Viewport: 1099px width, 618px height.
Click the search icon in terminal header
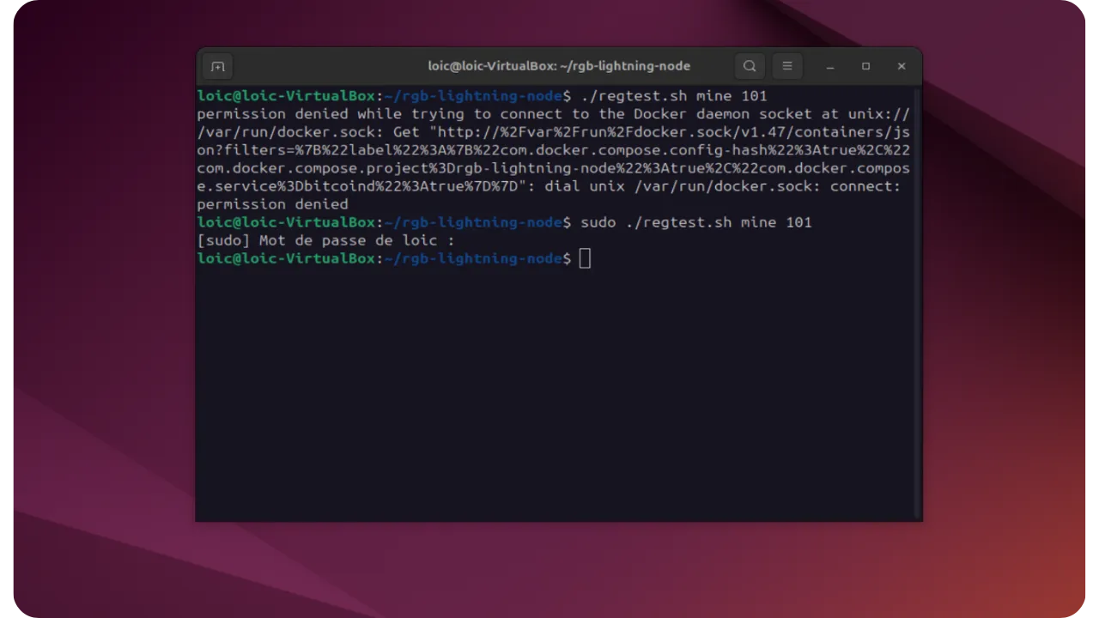750,66
